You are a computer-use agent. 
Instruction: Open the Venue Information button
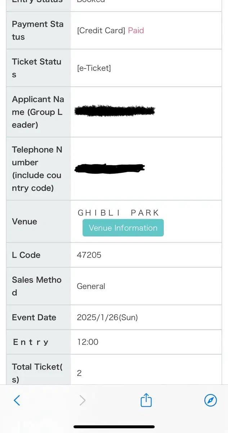(123, 228)
